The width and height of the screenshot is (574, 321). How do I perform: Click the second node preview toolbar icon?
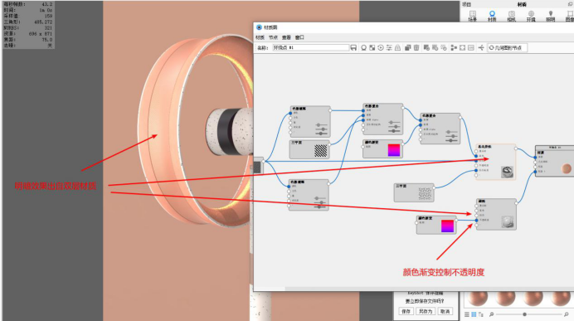[x=435, y=47]
